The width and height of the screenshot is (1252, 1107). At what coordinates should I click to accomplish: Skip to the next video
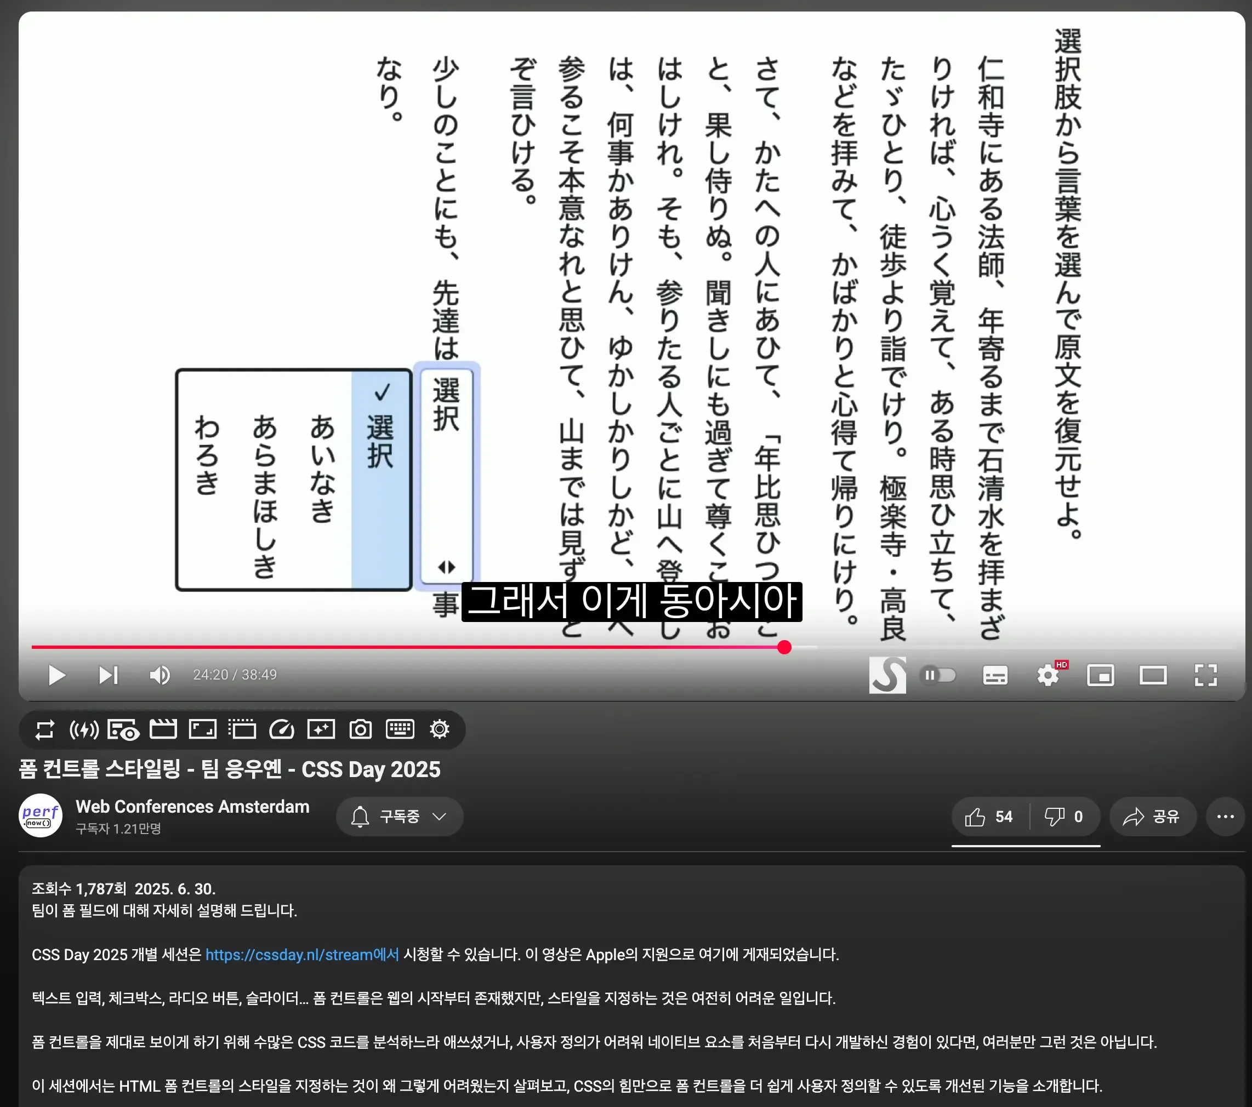109,675
